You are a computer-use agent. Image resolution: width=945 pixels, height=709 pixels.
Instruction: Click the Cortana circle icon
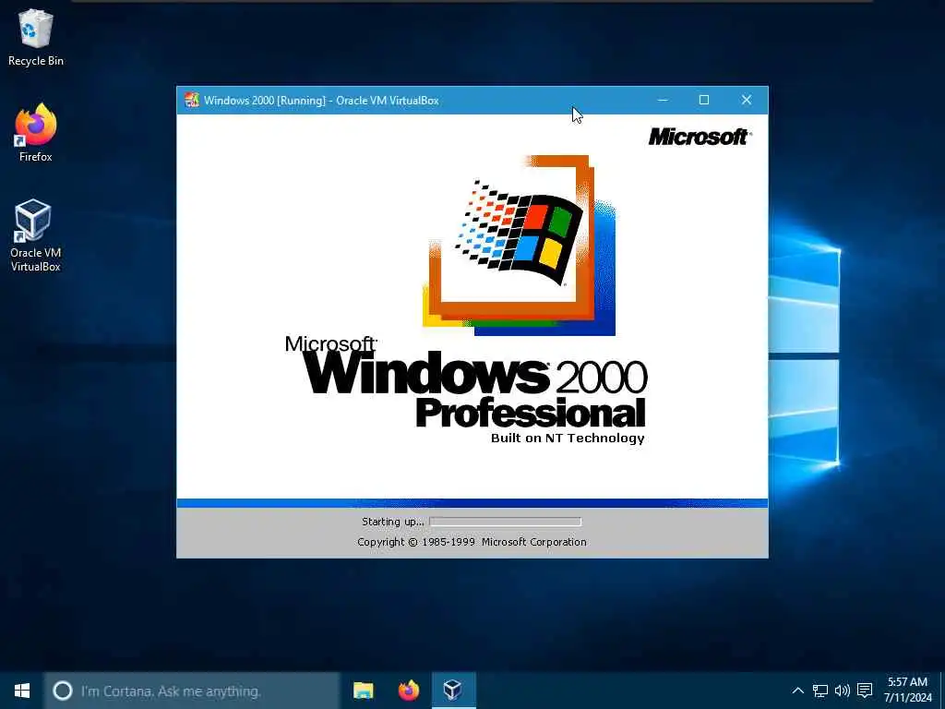pos(63,691)
